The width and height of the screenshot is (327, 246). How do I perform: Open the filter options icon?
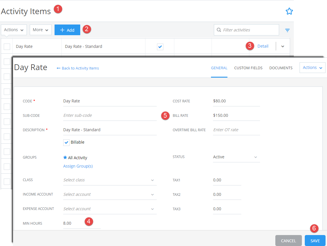287,30
